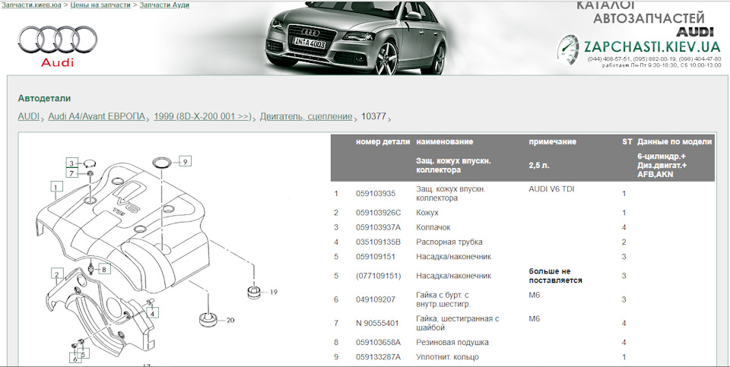Click the 'Гайка с бурт. с внутр.шестигр.' name
The height and width of the screenshot is (367, 730).
(443, 299)
